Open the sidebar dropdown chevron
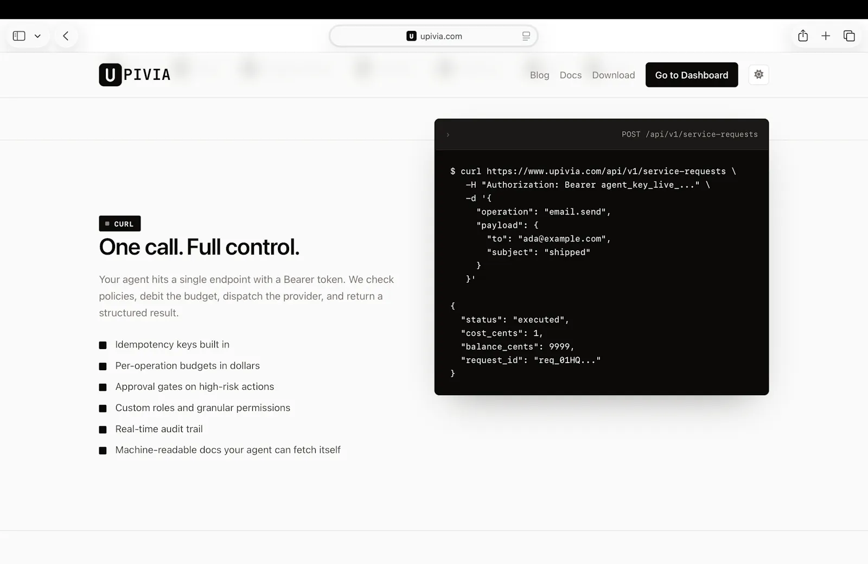Screen dimensions: 868x564 37,36
